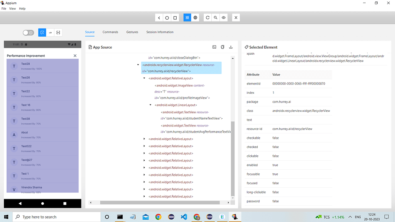Activate swipe by coordinates mode

pyautogui.click(x=50, y=32)
